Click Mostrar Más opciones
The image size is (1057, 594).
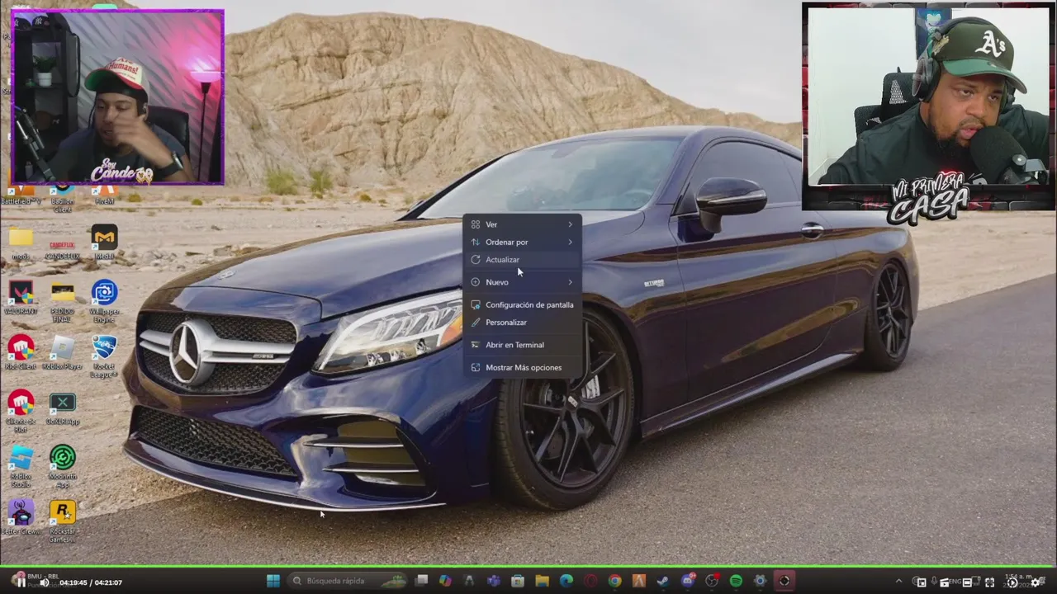[522, 367]
